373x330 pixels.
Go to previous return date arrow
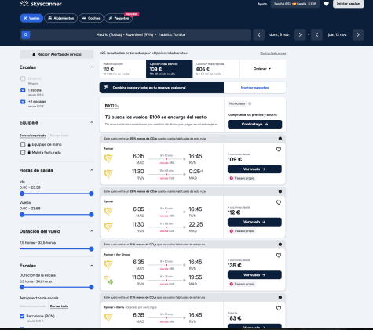(x=316, y=34)
